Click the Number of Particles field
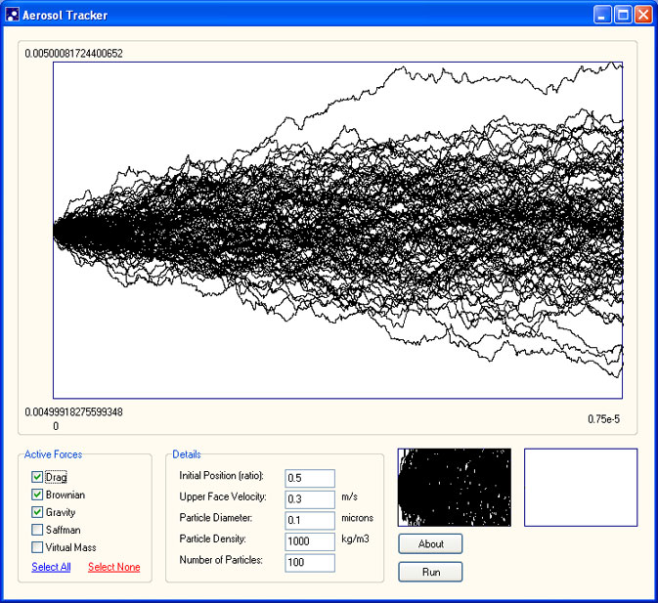 point(310,563)
